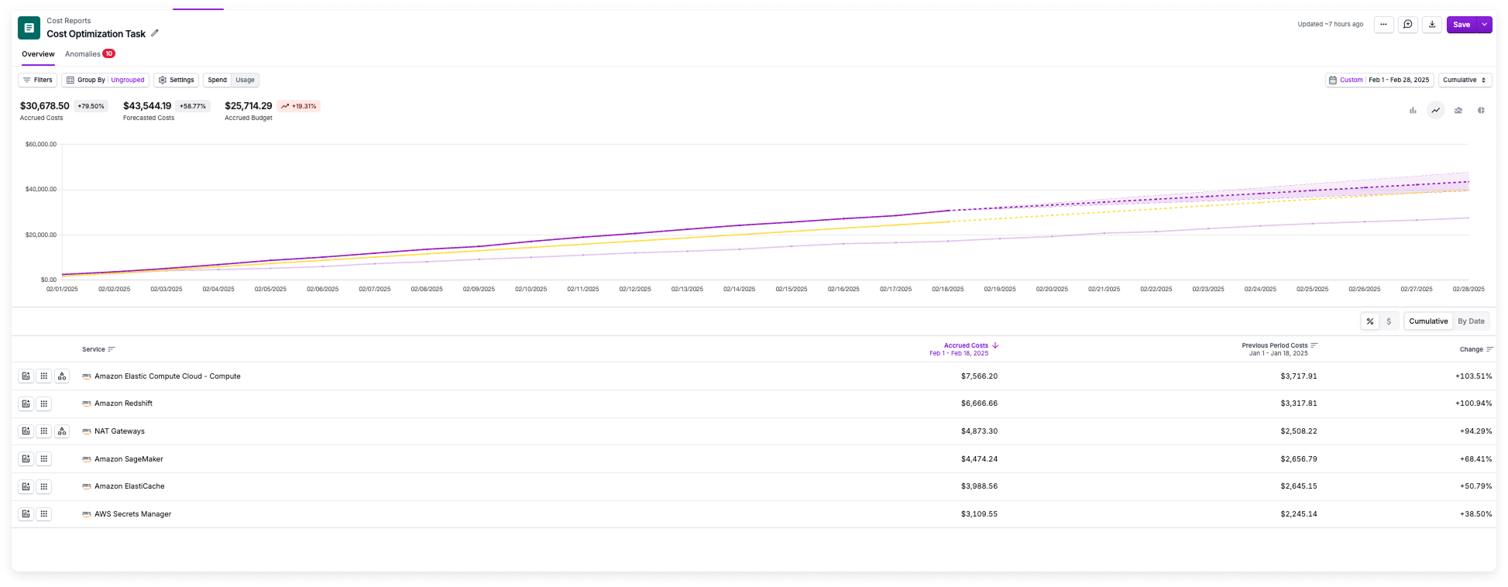Click the Service column filter icon

coord(112,349)
